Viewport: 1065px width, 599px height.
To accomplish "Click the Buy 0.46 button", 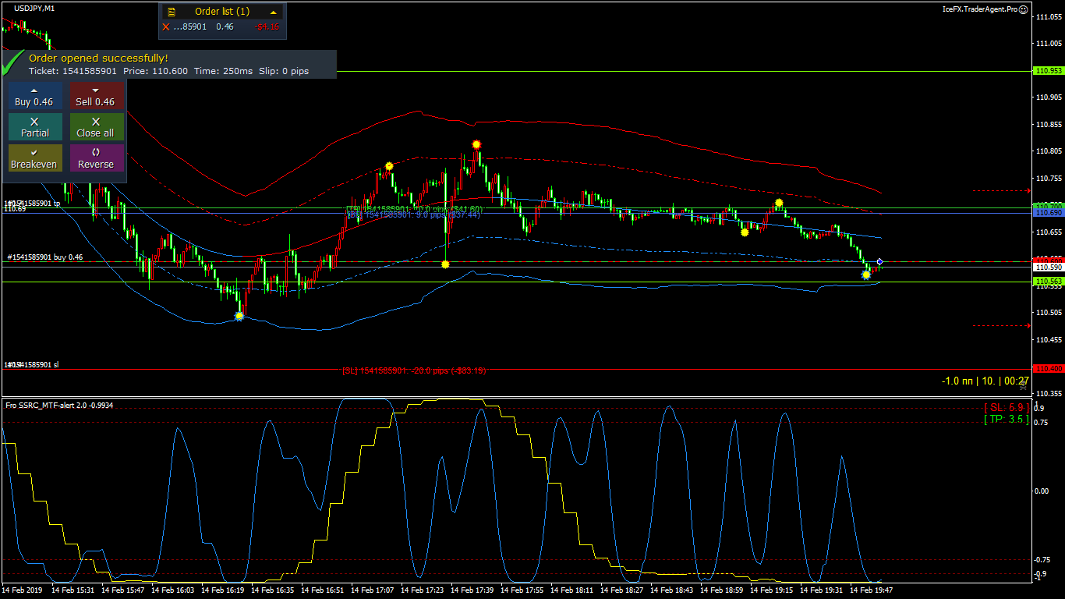I will point(34,96).
